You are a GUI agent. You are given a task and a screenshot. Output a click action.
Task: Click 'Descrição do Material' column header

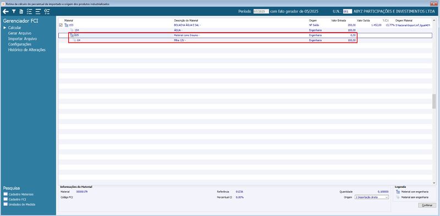coord(186,20)
